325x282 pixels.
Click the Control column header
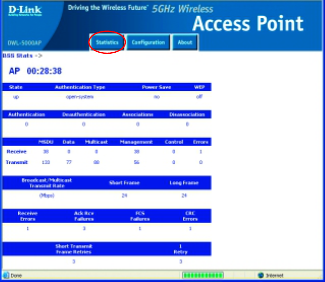tap(174, 142)
